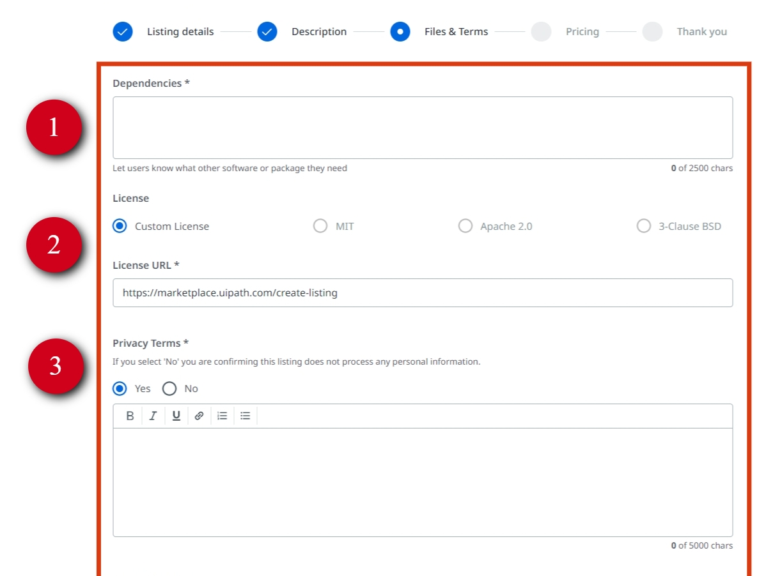Click the Listing details completed checkmark icon
Image resolution: width=766 pixels, height=576 pixels.
click(123, 31)
